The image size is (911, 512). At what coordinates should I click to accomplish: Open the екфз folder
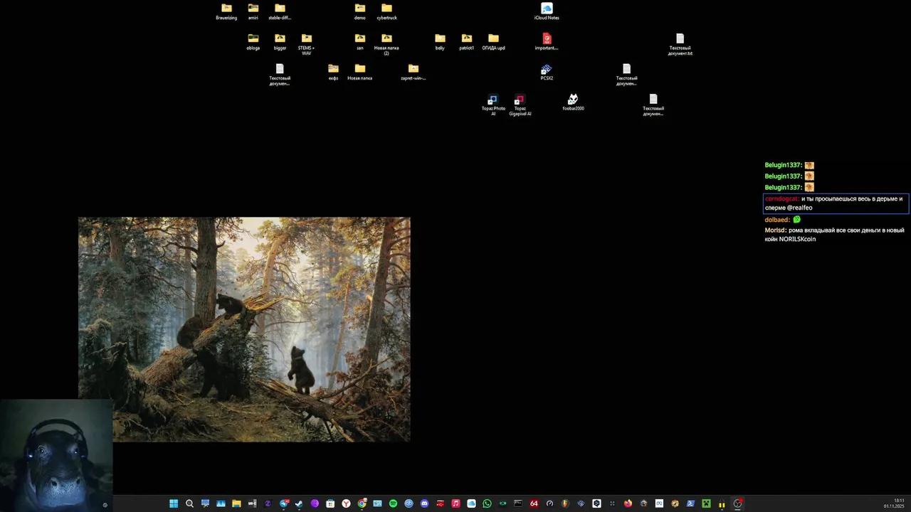333,73
